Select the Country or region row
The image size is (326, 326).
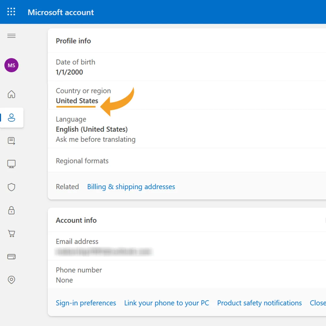(187, 95)
